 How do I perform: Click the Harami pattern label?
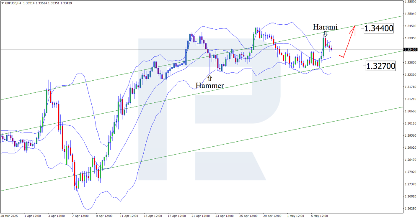pos(325,26)
